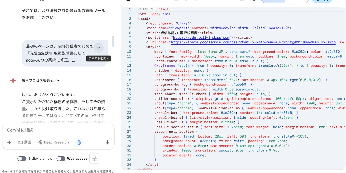Click the '<!DOCTYPE html>' code line

click(x=153, y=9)
